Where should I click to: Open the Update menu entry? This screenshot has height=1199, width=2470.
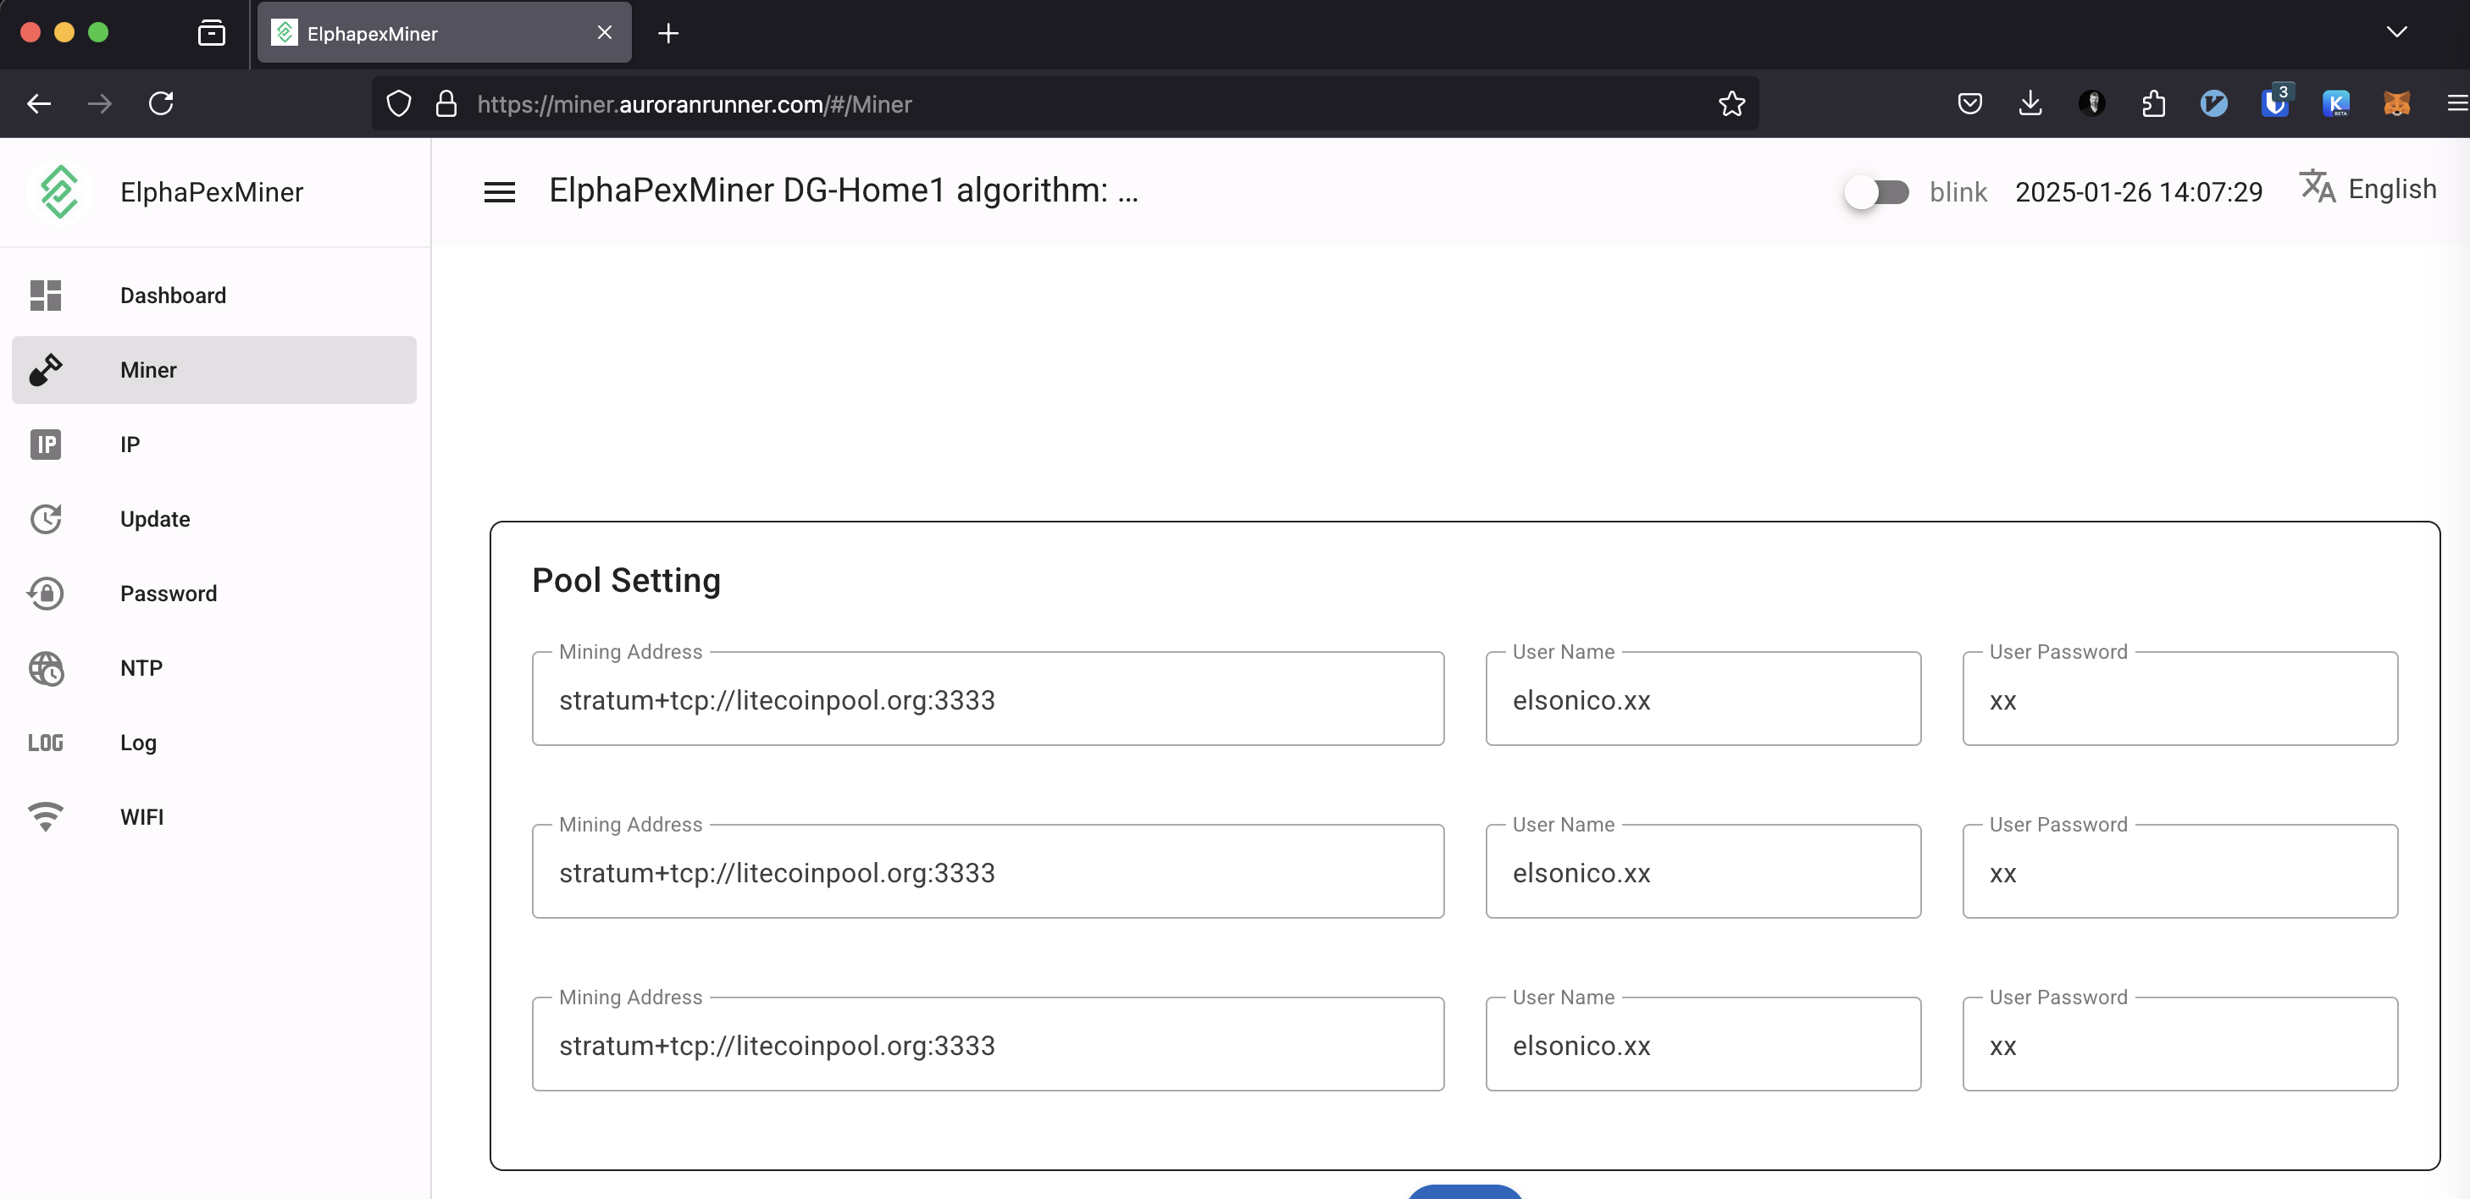click(x=213, y=518)
